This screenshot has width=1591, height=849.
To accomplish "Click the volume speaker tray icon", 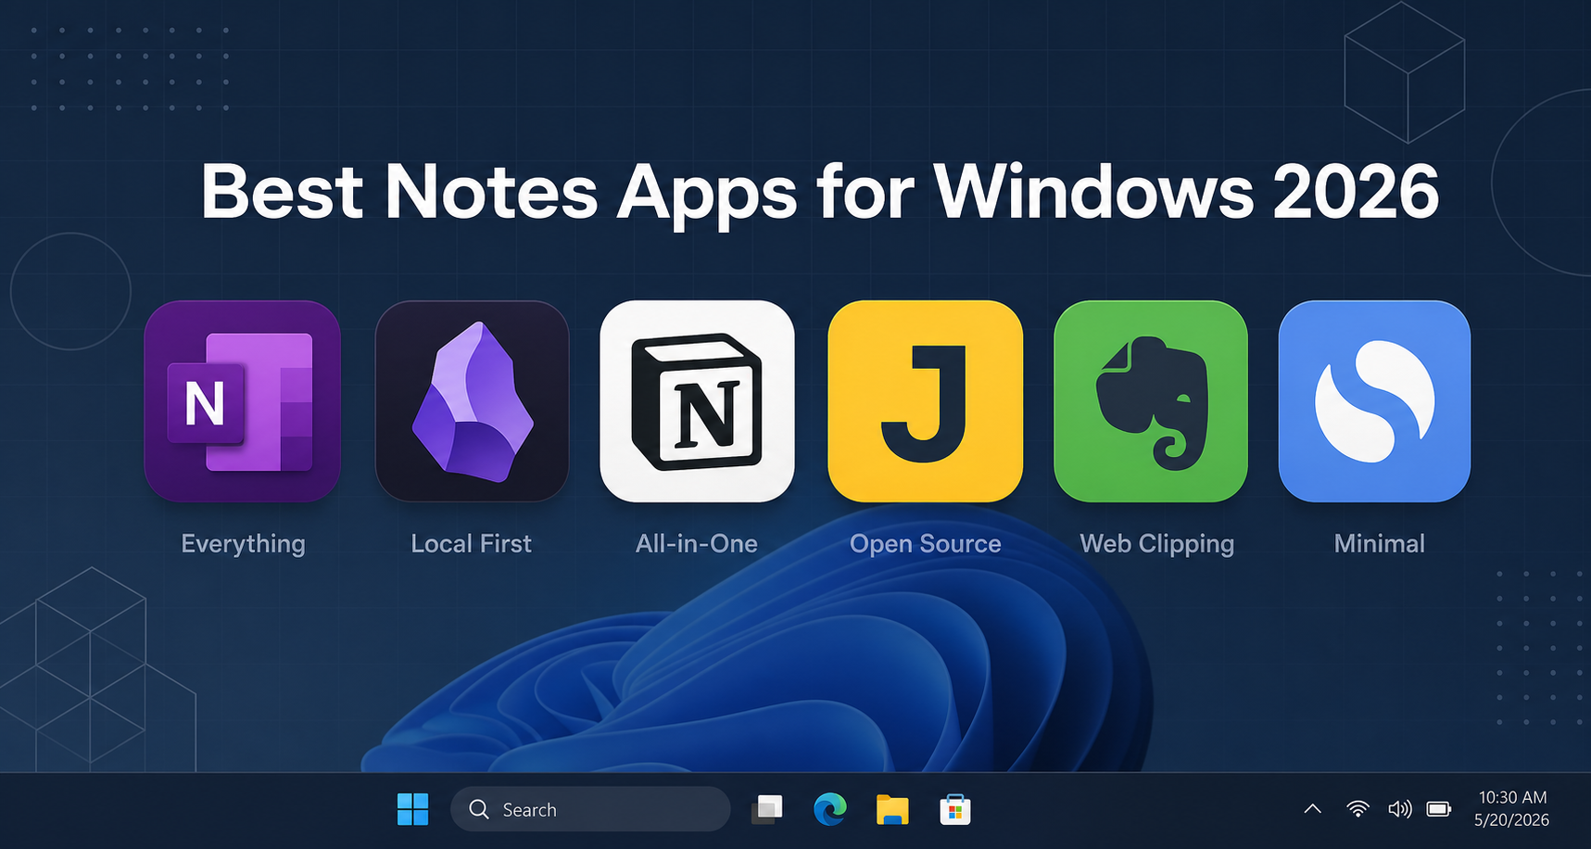I will click(1399, 809).
